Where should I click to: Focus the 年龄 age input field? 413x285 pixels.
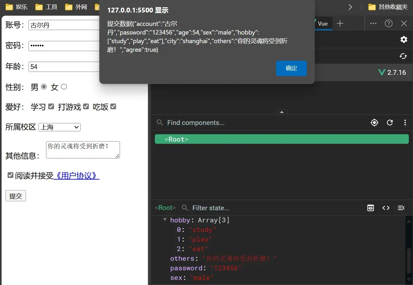[x=64, y=66]
